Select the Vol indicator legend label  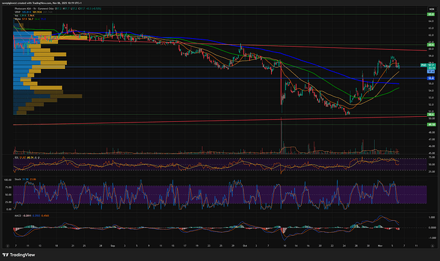point(16,16)
